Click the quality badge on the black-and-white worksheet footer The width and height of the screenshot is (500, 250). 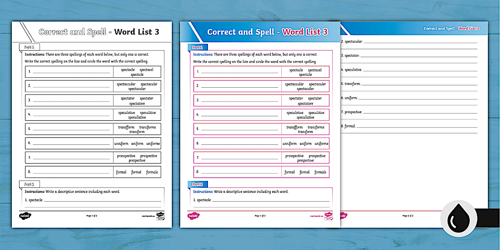click(160, 216)
